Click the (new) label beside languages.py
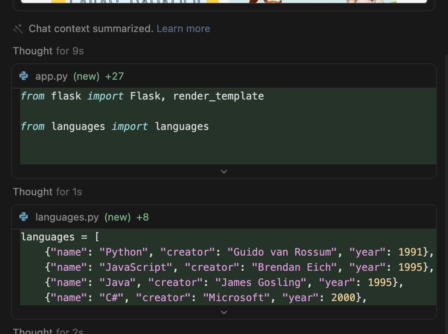The height and width of the screenshot is (334, 448). click(117, 217)
